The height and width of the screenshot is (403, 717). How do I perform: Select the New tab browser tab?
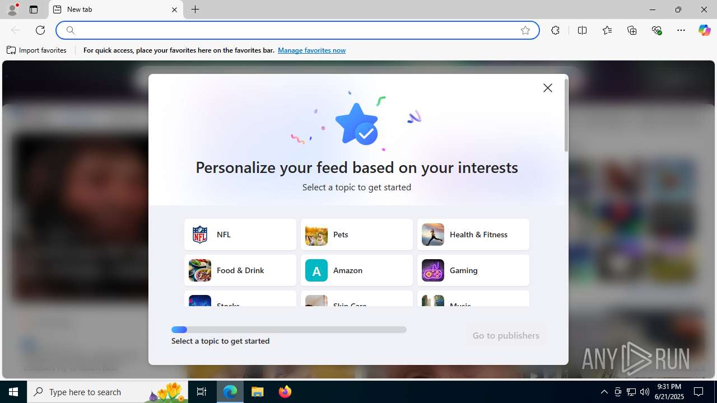[x=115, y=10]
